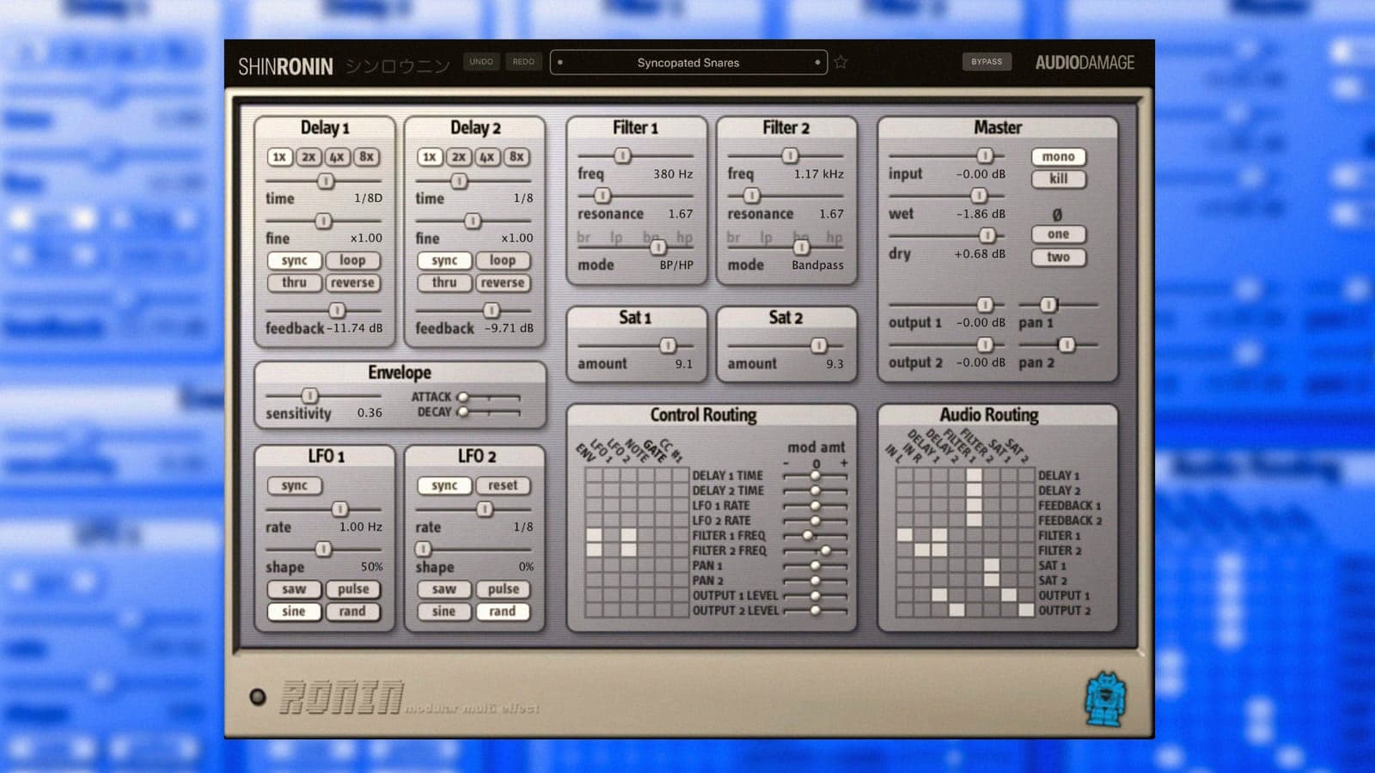
Task: Click the Delay 2 fine slider
Action: coord(474,222)
